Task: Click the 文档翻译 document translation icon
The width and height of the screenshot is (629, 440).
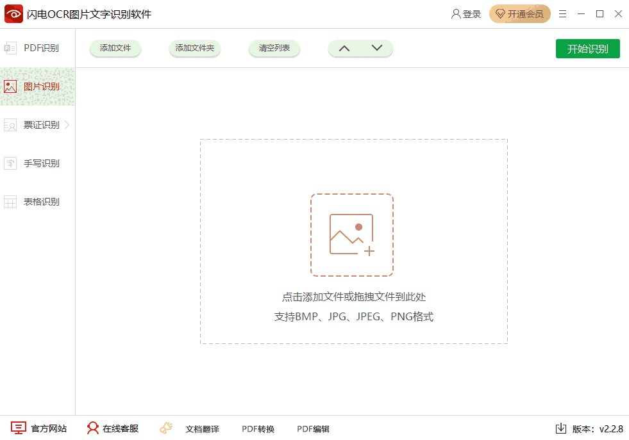Action: tap(167, 427)
